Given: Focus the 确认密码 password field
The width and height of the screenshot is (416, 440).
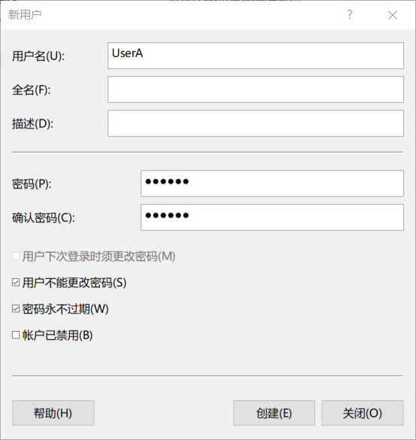Looking at the screenshot, I should (x=272, y=217).
